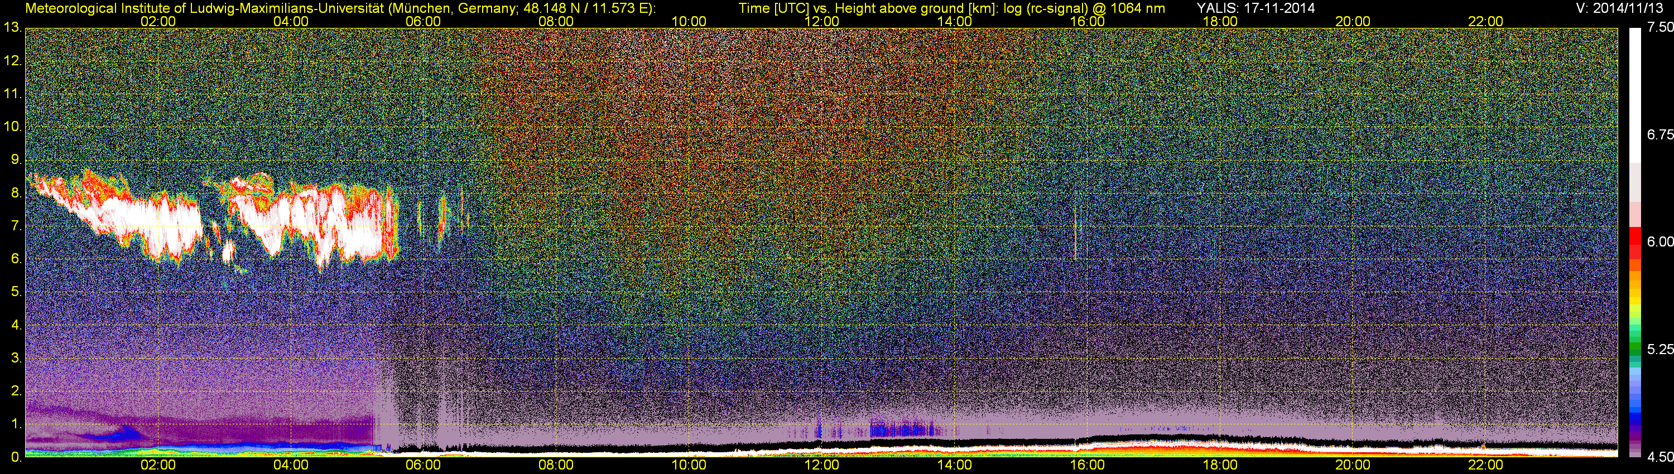This screenshot has height=474, width=1674.
Task: Click the 7.50 value on the color scale
Action: click(x=1661, y=28)
